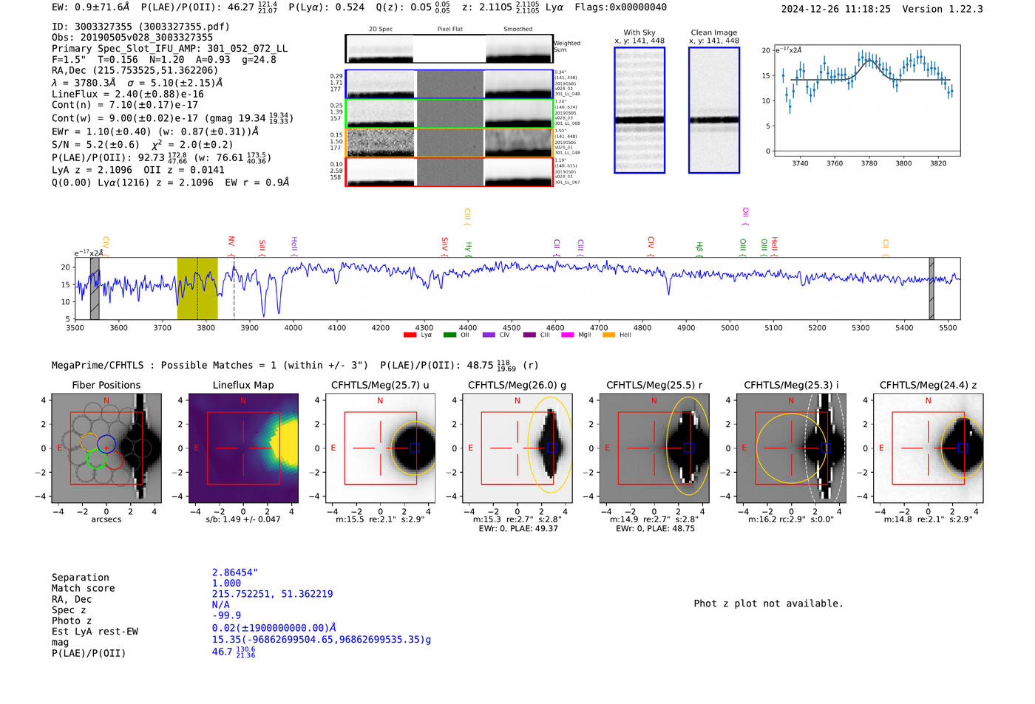
Task: Click the Hγ line marker label
Action: tap(468, 247)
